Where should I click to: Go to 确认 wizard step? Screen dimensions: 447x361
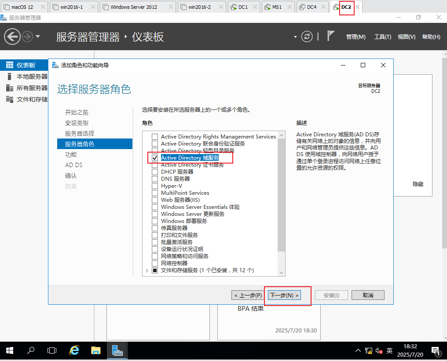[x=71, y=175]
